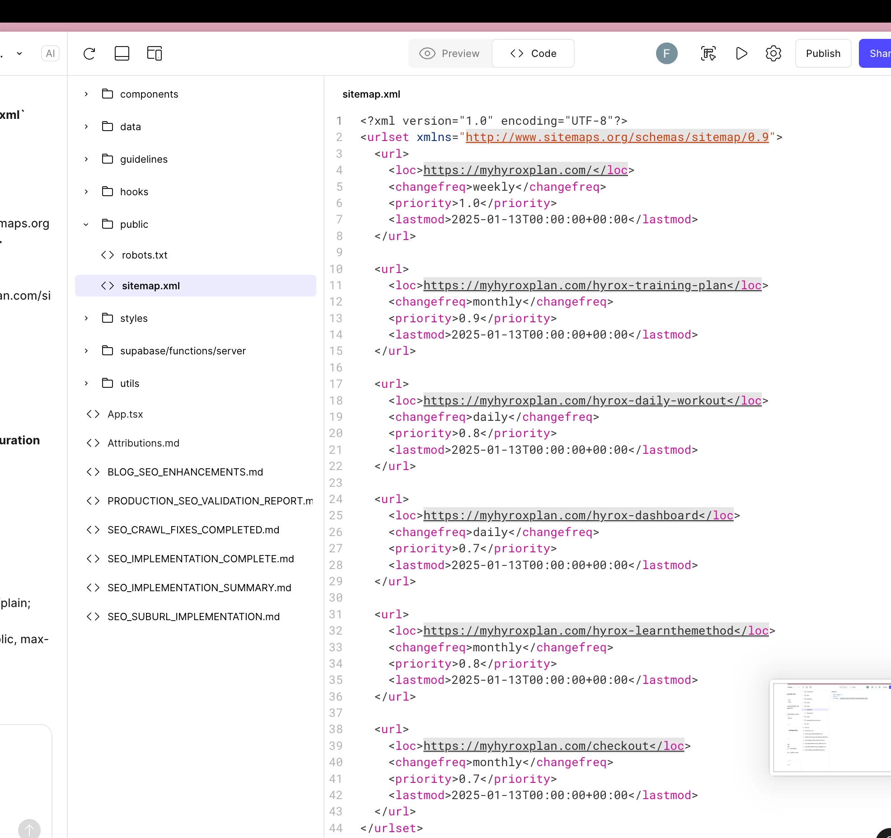
Task: Click the inspect element selector icon
Action: 708,54
